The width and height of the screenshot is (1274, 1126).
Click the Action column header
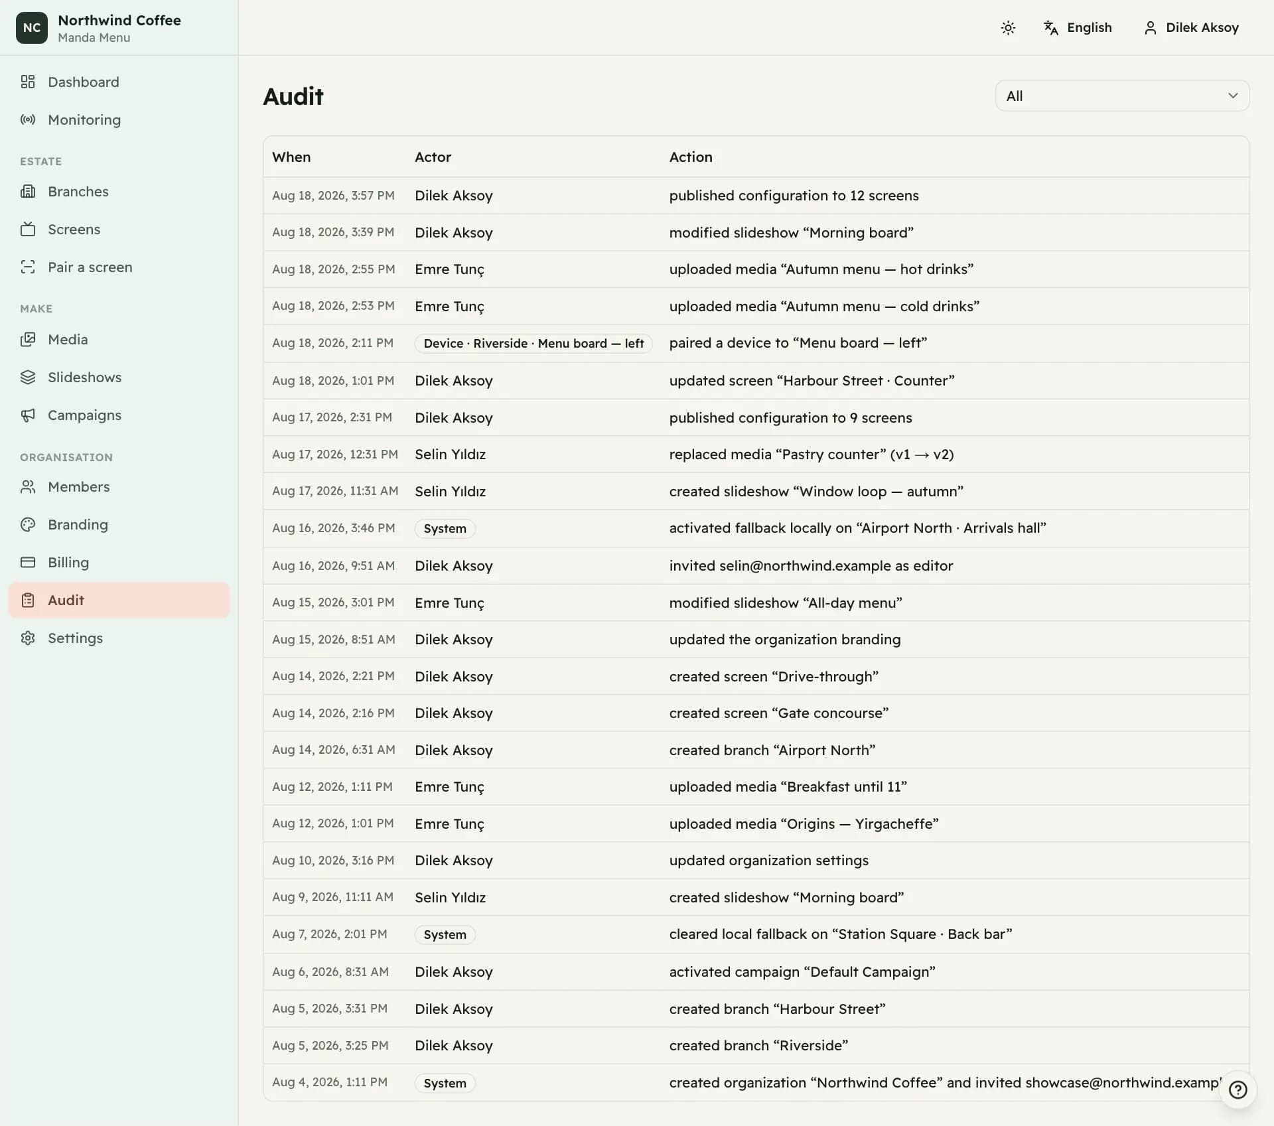[x=691, y=157]
